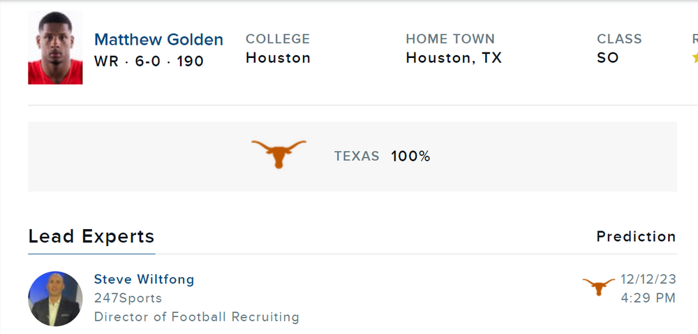Click the HOME TOWN label
Image resolution: width=698 pixels, height=334 pixels.
coord(450,39)
